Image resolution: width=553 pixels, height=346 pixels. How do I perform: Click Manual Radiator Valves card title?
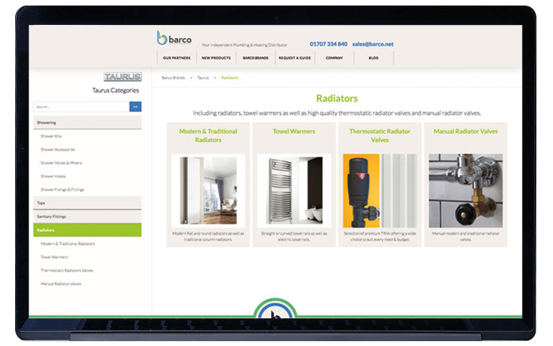click(x=465, y=131)
